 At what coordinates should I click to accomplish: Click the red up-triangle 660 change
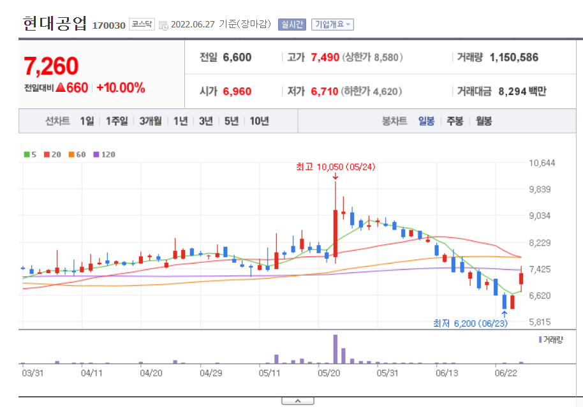point(72,88)
